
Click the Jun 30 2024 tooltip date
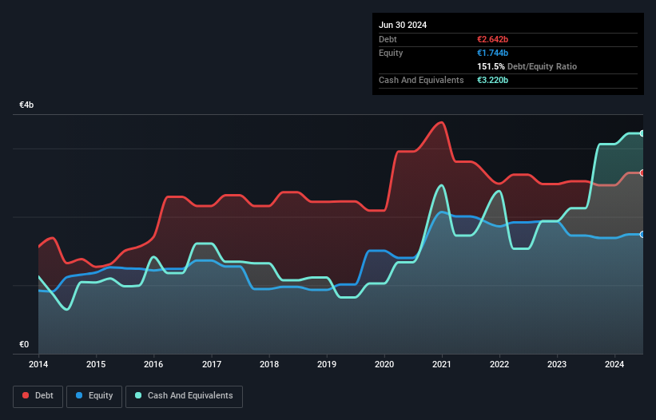tap(403, 25)
